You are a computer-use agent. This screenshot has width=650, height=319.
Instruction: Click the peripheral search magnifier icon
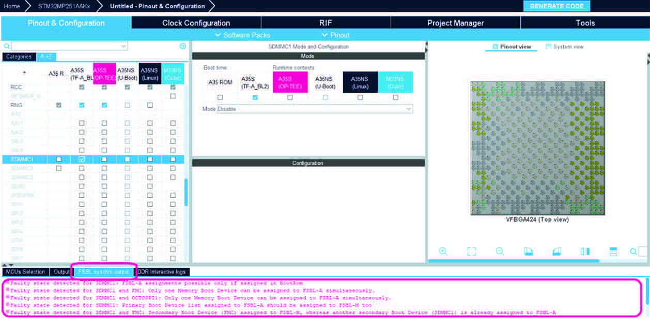[7, 46]
